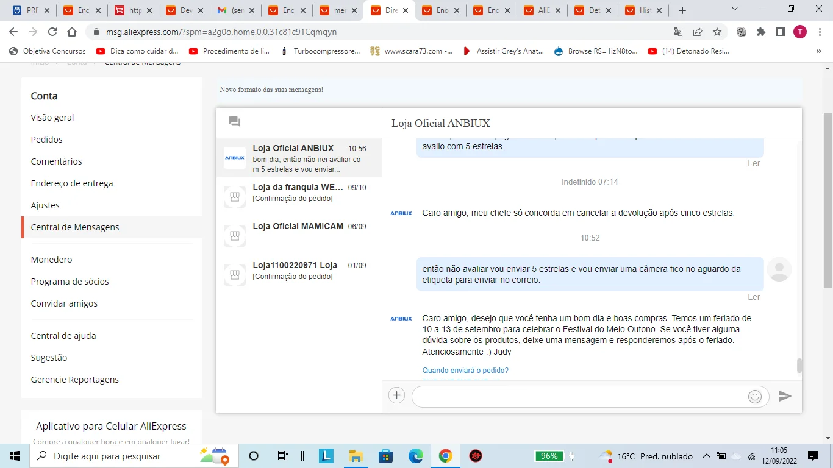
Task: Open Chrome's side panel
Action: click(781, 32)
